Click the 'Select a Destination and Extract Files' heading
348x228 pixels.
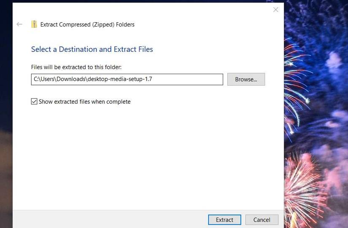[x=92, y=49]
